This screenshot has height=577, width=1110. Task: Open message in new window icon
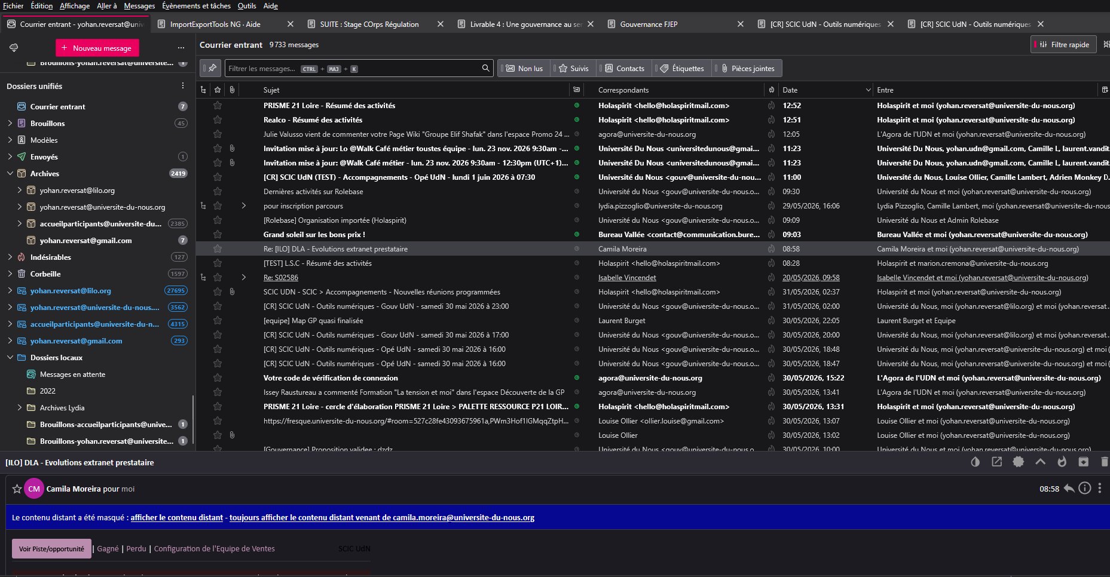tap(996, 462)
